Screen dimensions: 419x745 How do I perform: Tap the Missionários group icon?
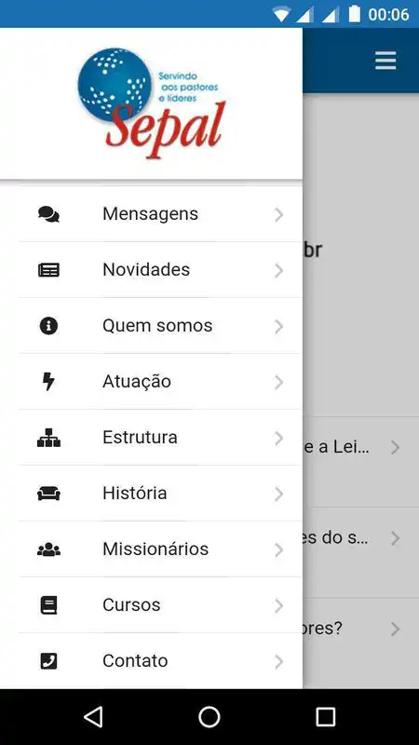pyautogui.click(x=48, y=549)
